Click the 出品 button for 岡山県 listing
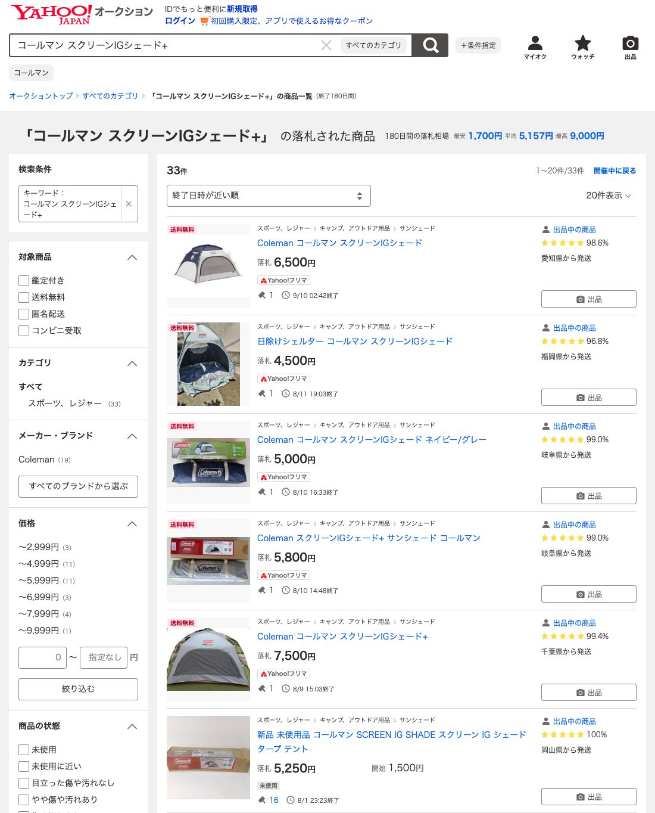Screen dimensions: 655x813 click(588, 797)
